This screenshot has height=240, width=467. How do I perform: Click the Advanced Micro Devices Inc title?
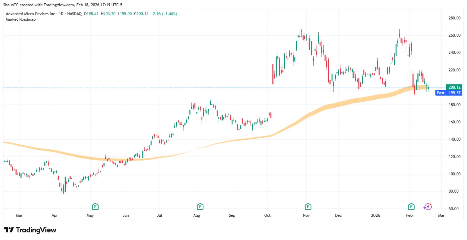(30, 14)
